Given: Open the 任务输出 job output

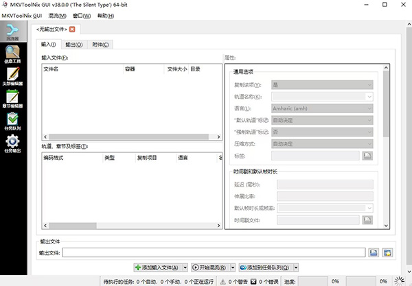Looking at the screenshot, I should (12, 143).
